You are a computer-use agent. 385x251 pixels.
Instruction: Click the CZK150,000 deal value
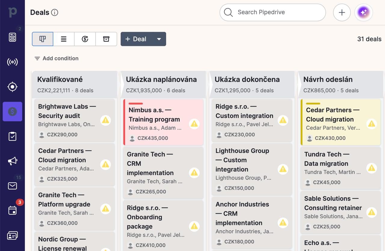coord(239,188)
